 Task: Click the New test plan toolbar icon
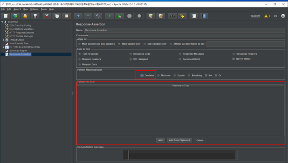6,16
